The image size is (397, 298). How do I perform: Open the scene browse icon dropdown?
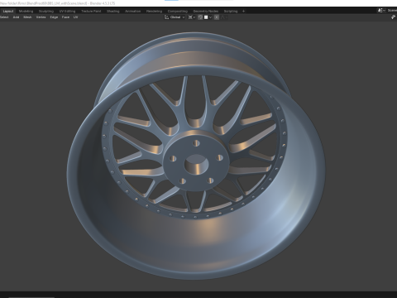click(x=381, y=11)
